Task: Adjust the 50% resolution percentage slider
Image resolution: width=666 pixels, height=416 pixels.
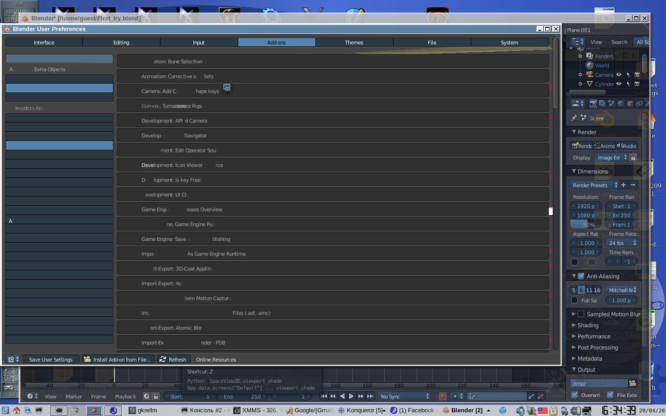Action: [585, 224]
